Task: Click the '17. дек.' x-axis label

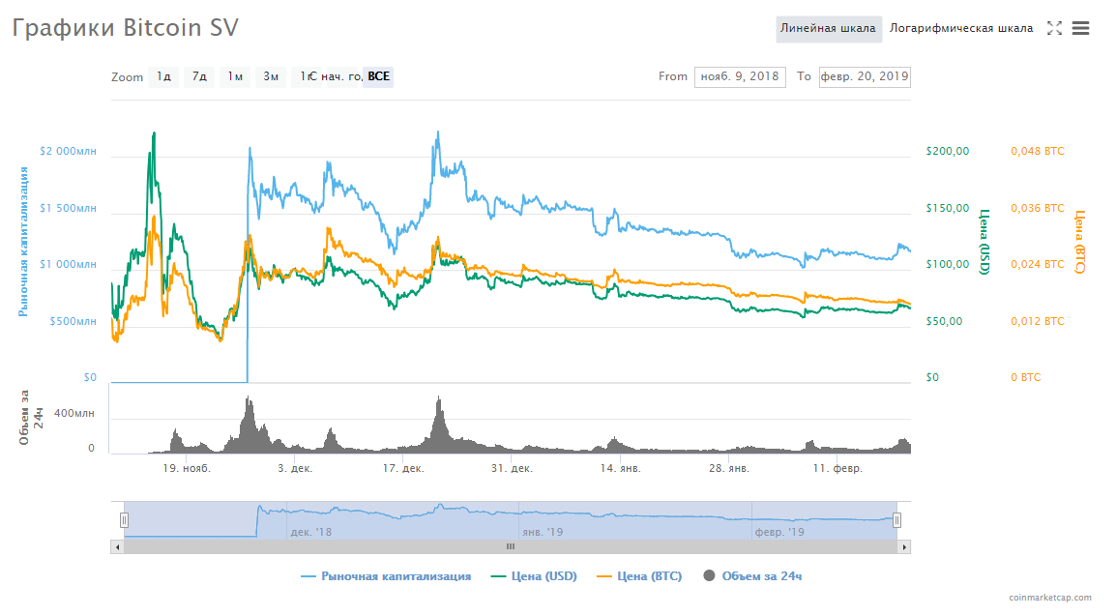Action: click(403, 468)
